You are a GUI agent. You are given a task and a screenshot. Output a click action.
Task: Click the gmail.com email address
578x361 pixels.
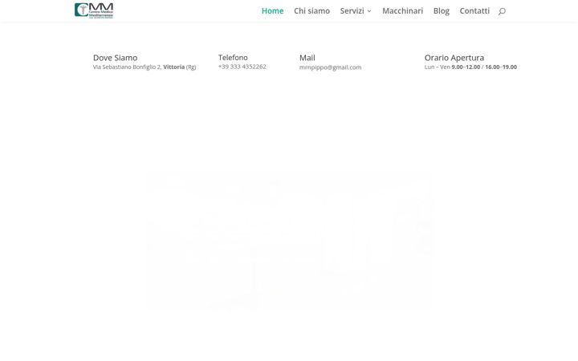coord(330,67)
